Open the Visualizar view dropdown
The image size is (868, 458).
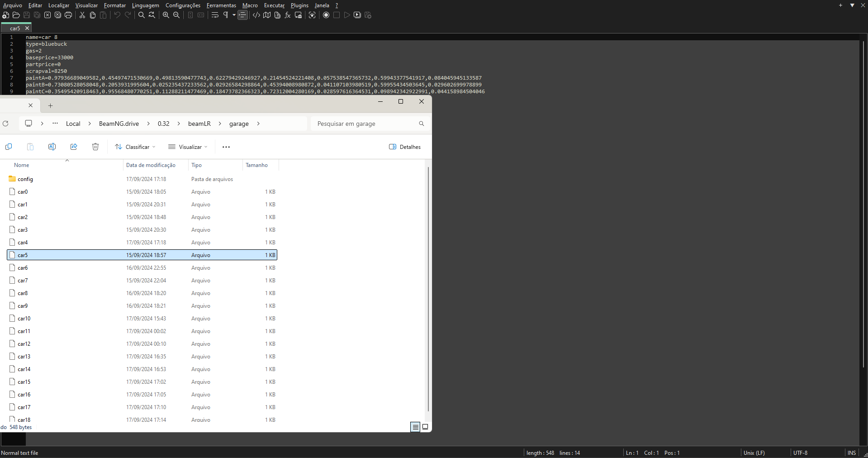(188, 147)
